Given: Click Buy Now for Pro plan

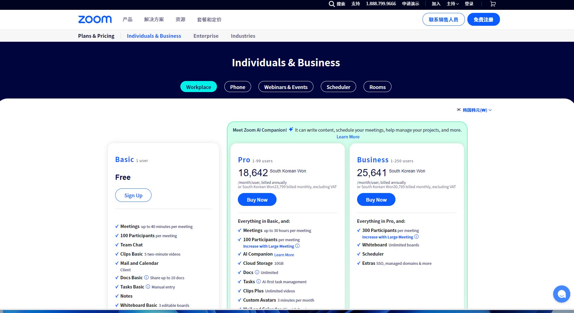Looking at the screenshot, I should pos(257,199).
